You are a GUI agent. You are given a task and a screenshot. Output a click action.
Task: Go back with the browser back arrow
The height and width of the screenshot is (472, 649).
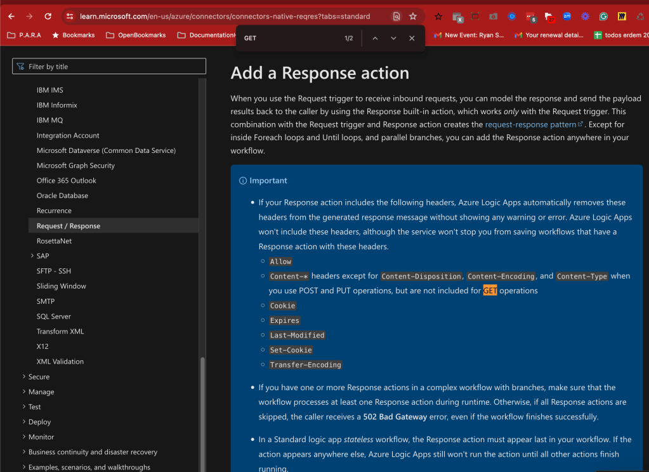11,16
